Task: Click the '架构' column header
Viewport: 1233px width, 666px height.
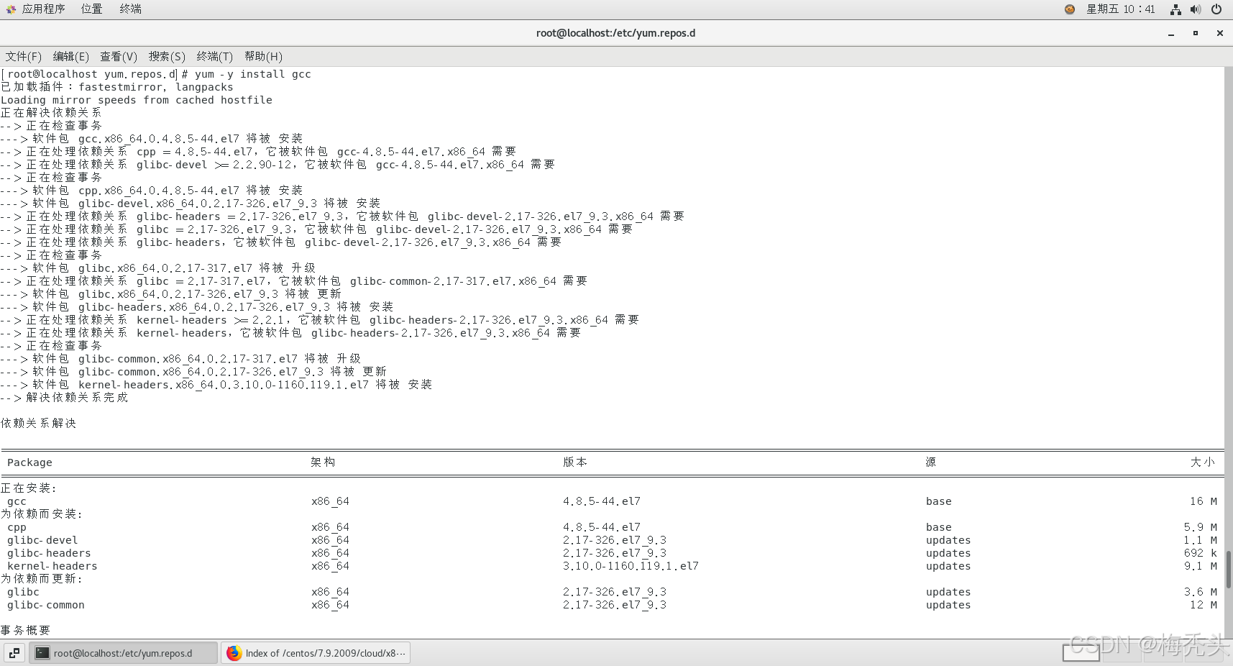Action: point(323,462)
